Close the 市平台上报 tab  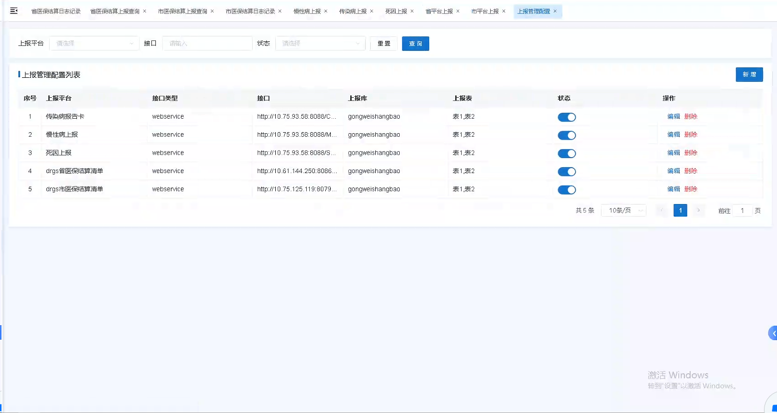(x=504, y=11)
